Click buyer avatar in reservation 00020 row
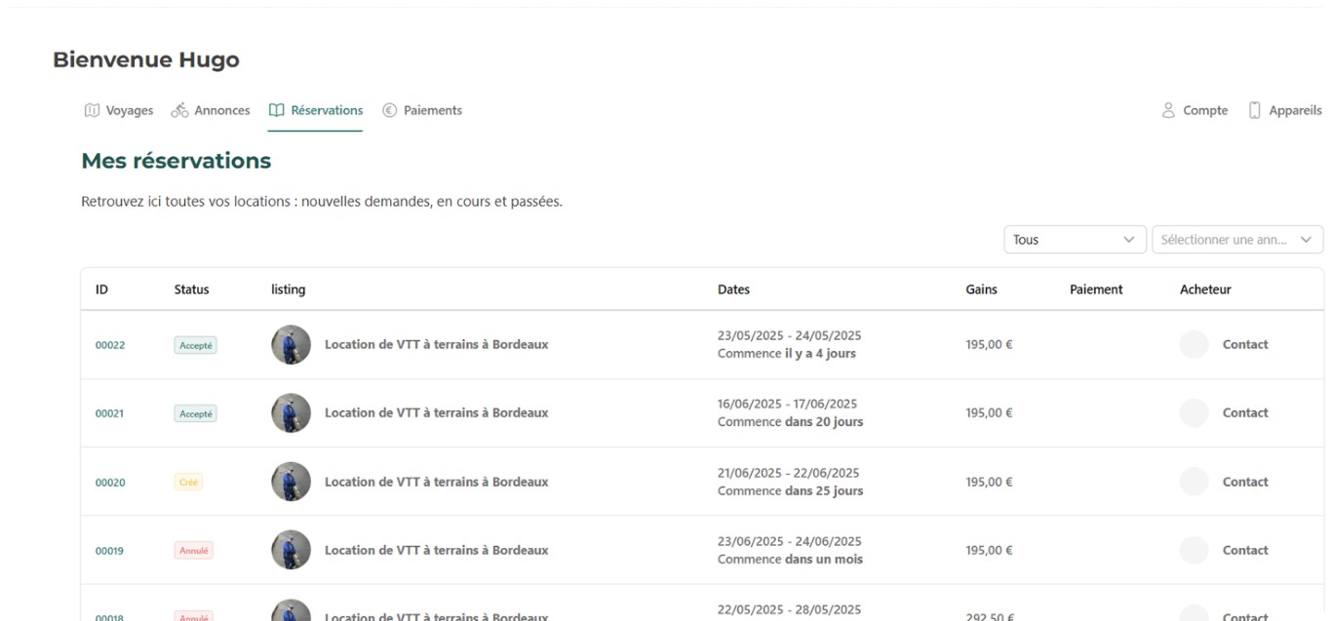Viewport: 1332px width, 621px height. tap(1194, 482)
